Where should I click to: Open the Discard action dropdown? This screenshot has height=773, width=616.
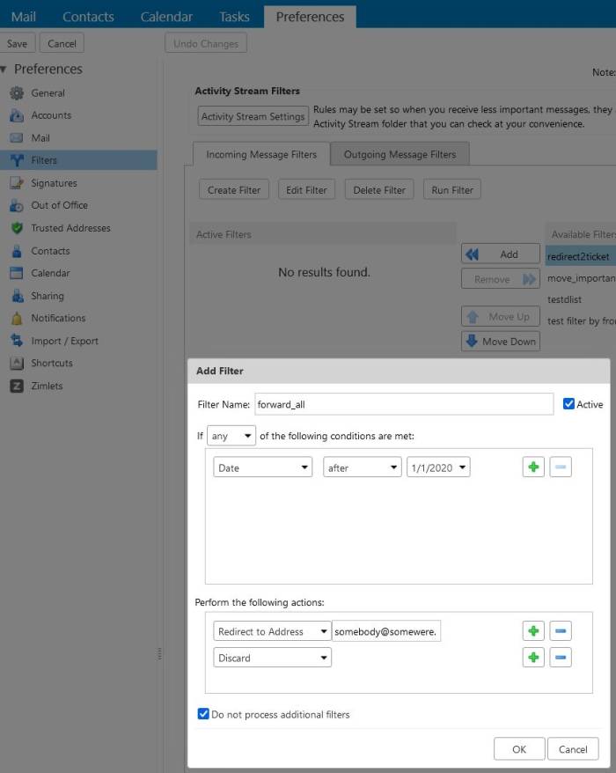[272, 657]
